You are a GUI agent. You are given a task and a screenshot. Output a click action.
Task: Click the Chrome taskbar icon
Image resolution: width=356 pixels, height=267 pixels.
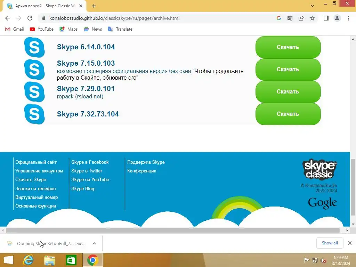[92, 260]
